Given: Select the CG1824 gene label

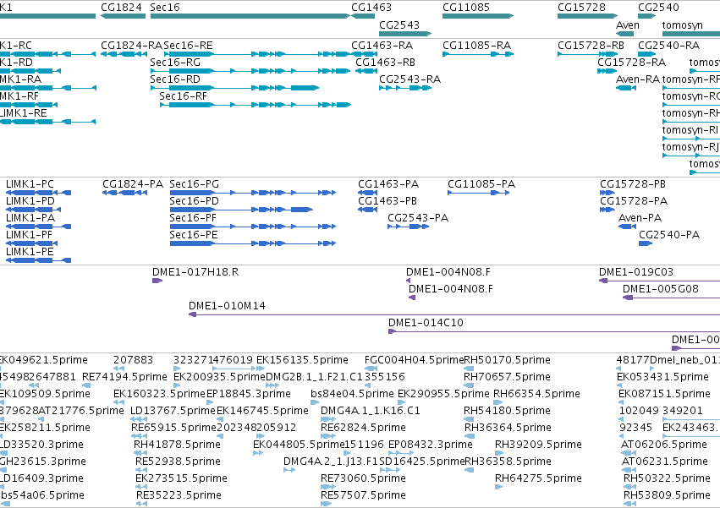Looking at the screenshot, I should coord(121,8).
